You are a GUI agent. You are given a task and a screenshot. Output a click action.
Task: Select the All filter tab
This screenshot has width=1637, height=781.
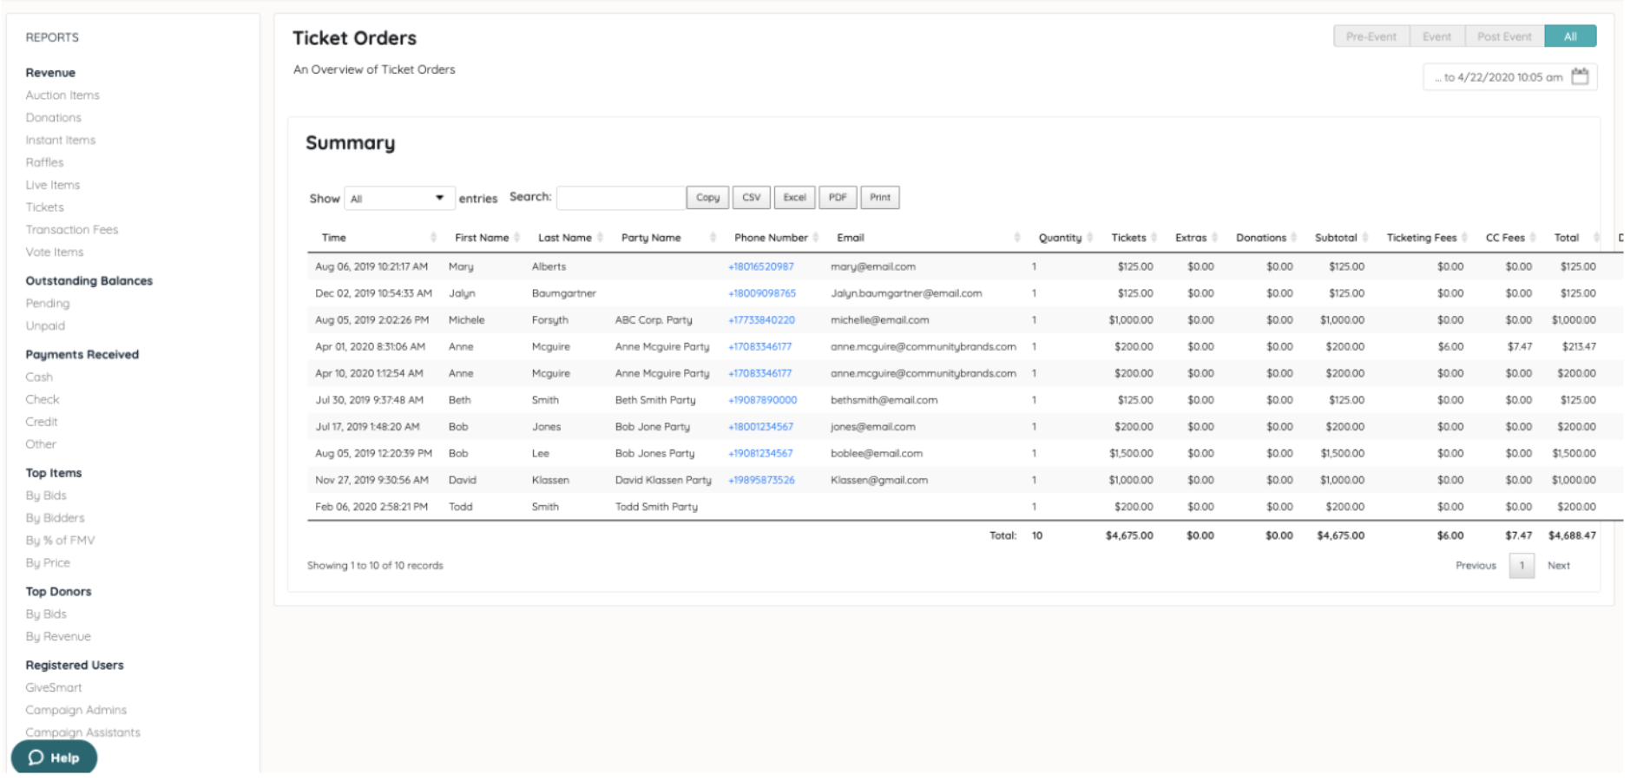click(1569, 36)
